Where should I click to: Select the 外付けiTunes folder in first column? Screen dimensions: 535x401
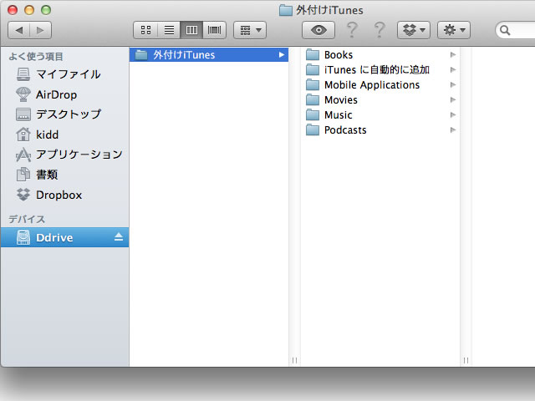[209, 54]
